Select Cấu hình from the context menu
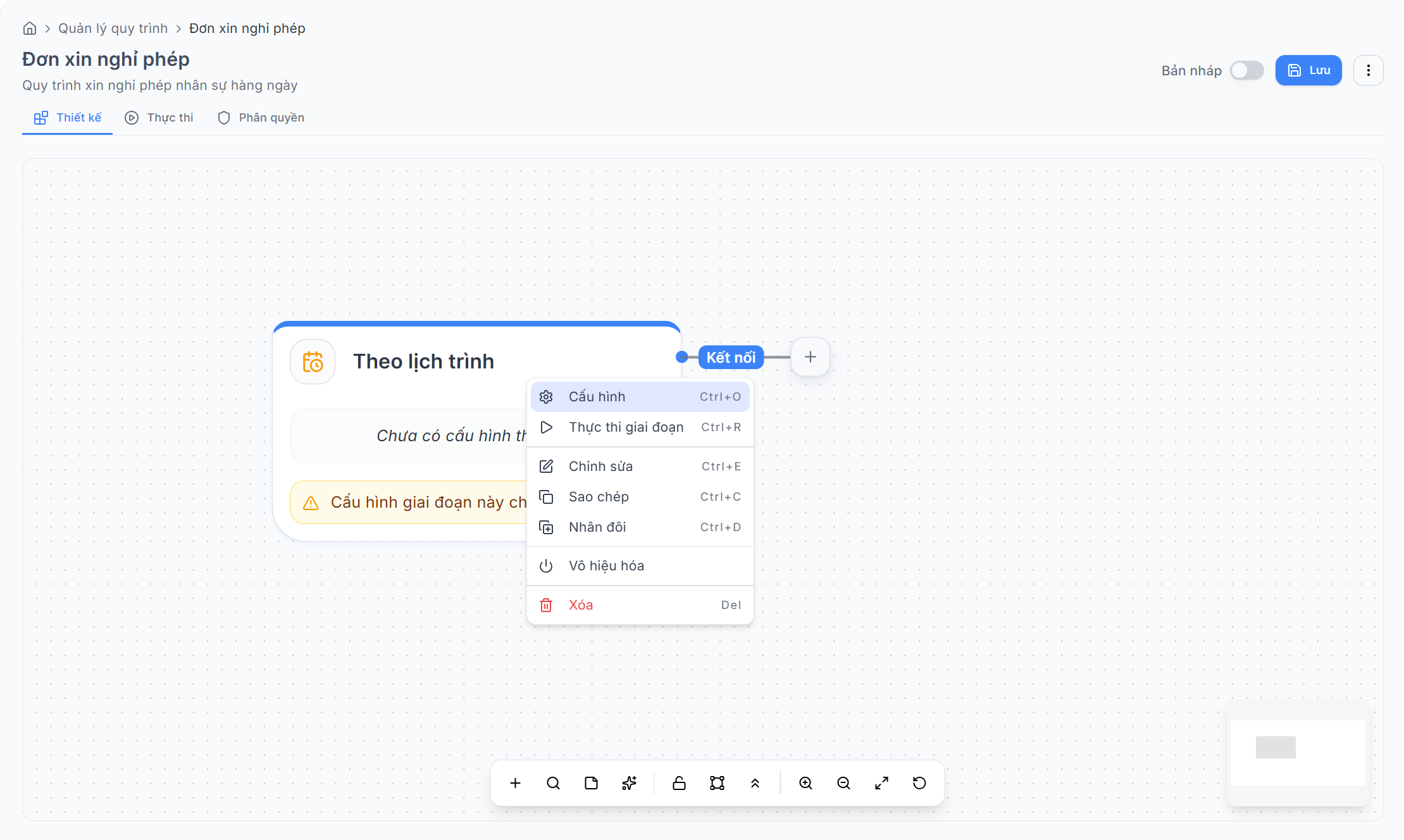The height and width of the screenshot is (840, 1404). [640, 397]
